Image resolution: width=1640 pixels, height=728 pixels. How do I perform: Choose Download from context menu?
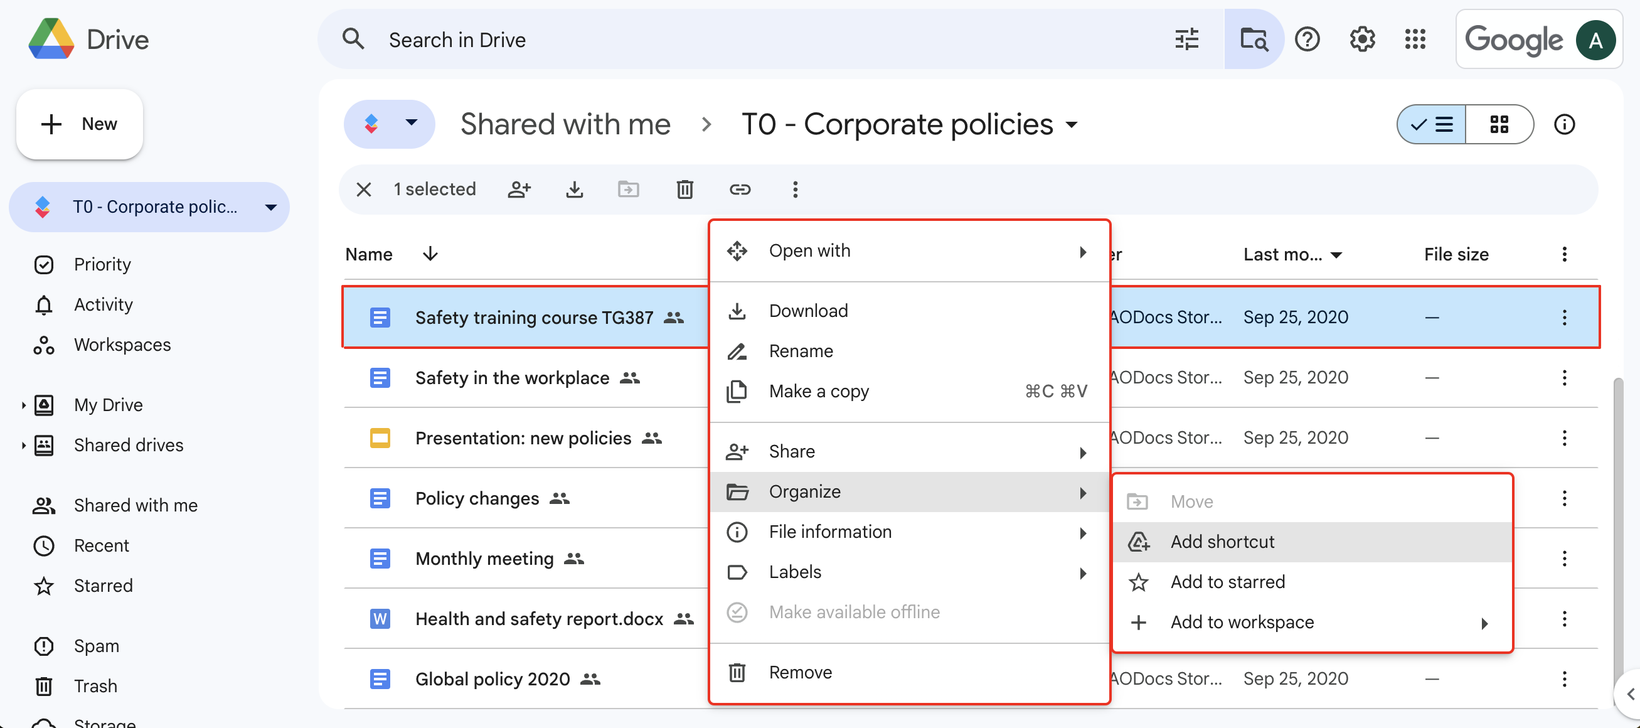[x=909, y=311]
